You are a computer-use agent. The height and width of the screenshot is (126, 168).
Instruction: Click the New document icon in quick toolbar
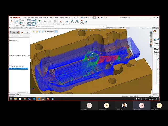74,18
